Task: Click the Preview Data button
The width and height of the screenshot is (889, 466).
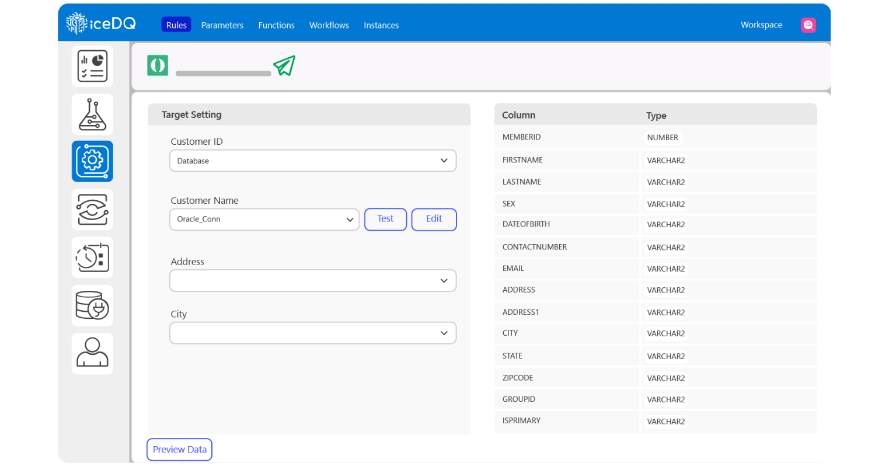Action: point(179,450)
